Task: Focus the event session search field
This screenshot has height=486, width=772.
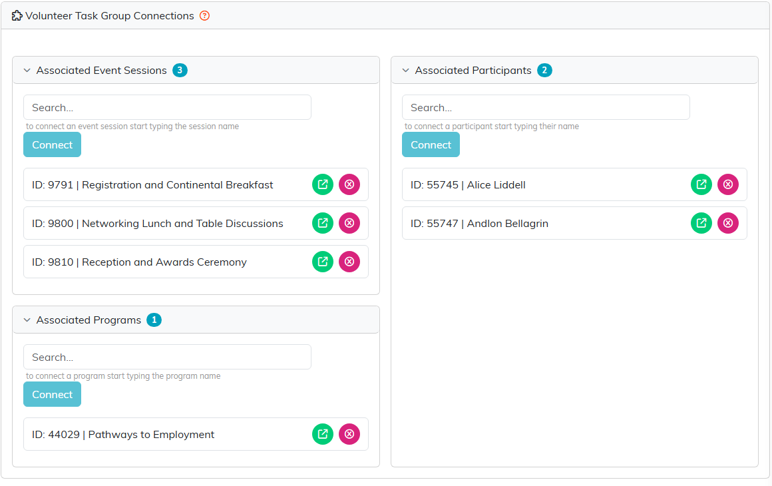Action: (168, 107)
